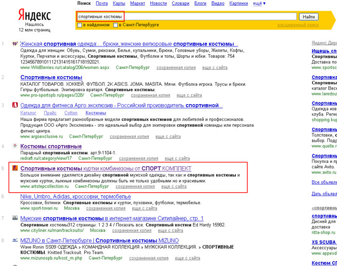The height and width of the screenshot is (266, 337).
Task: Open the www.quelle ad URL link
Action: [x=324, y=146]
